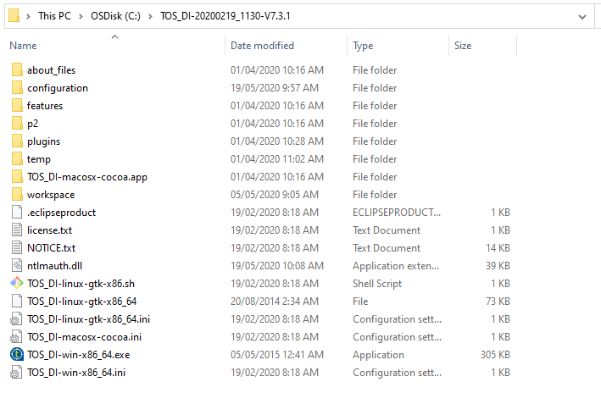Viewport: 601px width, 393px height.
Task: Select the license.txt document icon
Action: [x=17, y=230]
